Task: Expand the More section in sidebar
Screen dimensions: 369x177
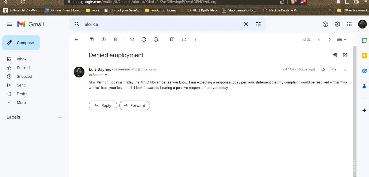Action: pyautogui.click(x=21, y=103)
